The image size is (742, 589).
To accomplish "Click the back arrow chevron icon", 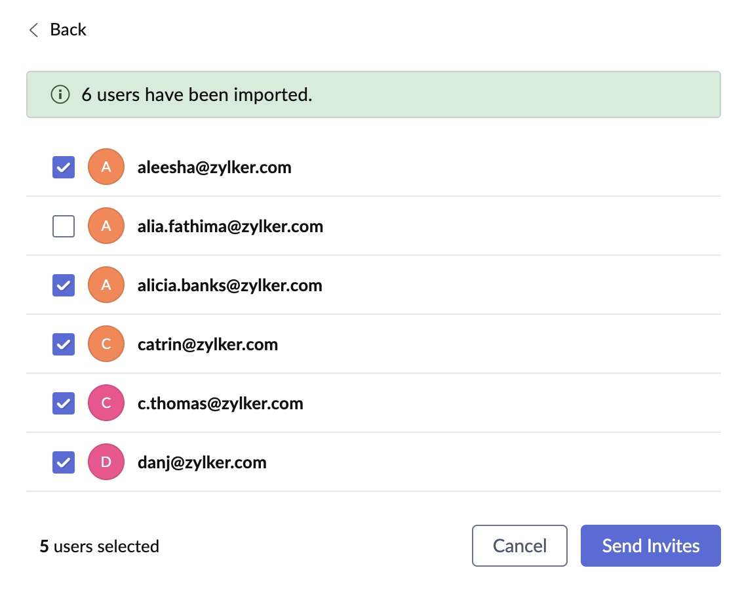I will click(x=33, y=30).
